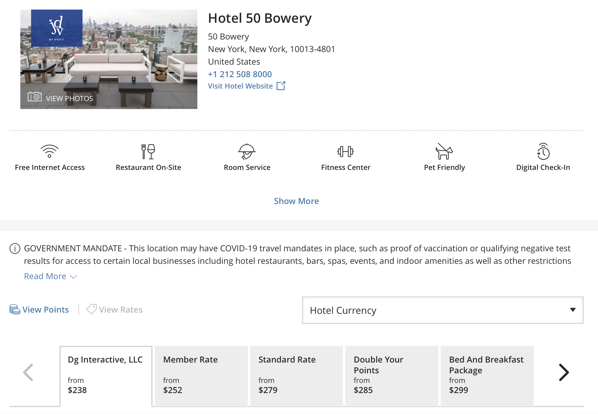Open the hotel rooftop photo thumbnail
This screenshot has height=414, width=598.
coord(109,59)
